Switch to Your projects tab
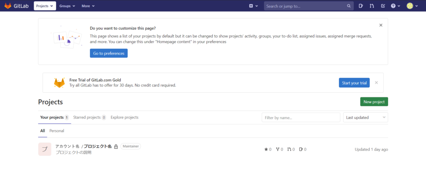 point(54,117)
